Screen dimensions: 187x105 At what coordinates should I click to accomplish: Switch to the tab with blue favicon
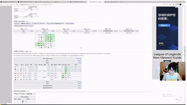[78, 2]
